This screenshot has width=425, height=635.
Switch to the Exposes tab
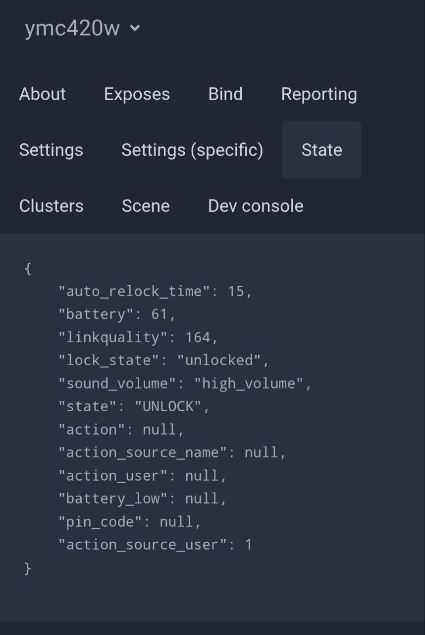tap(137, 94)
